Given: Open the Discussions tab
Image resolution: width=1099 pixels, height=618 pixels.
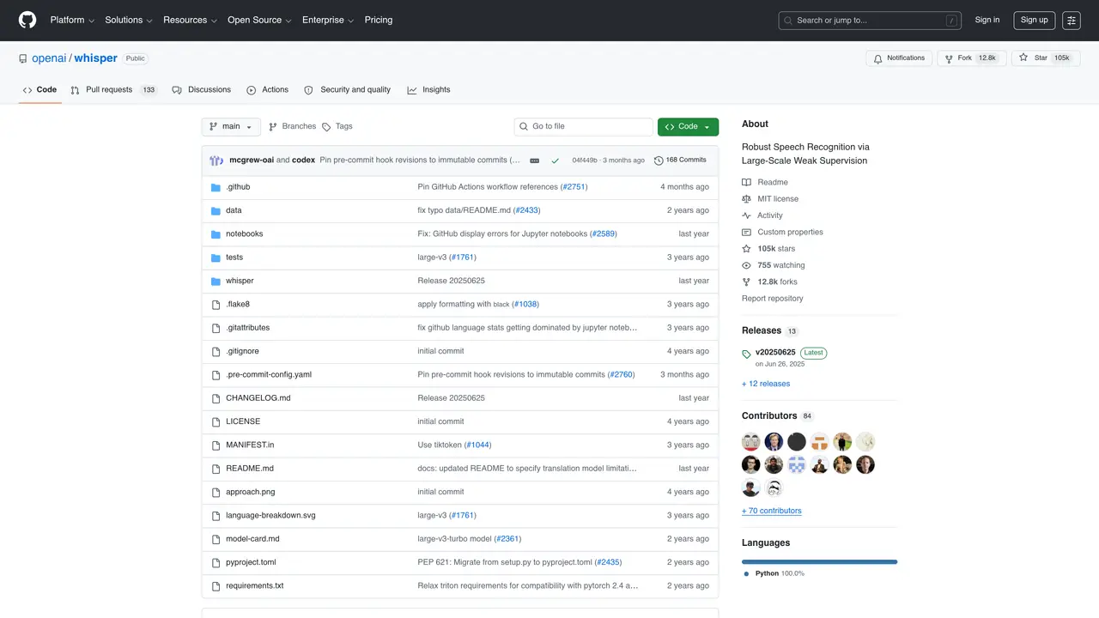Looking at the screenshot, I should tap(202, 90).
